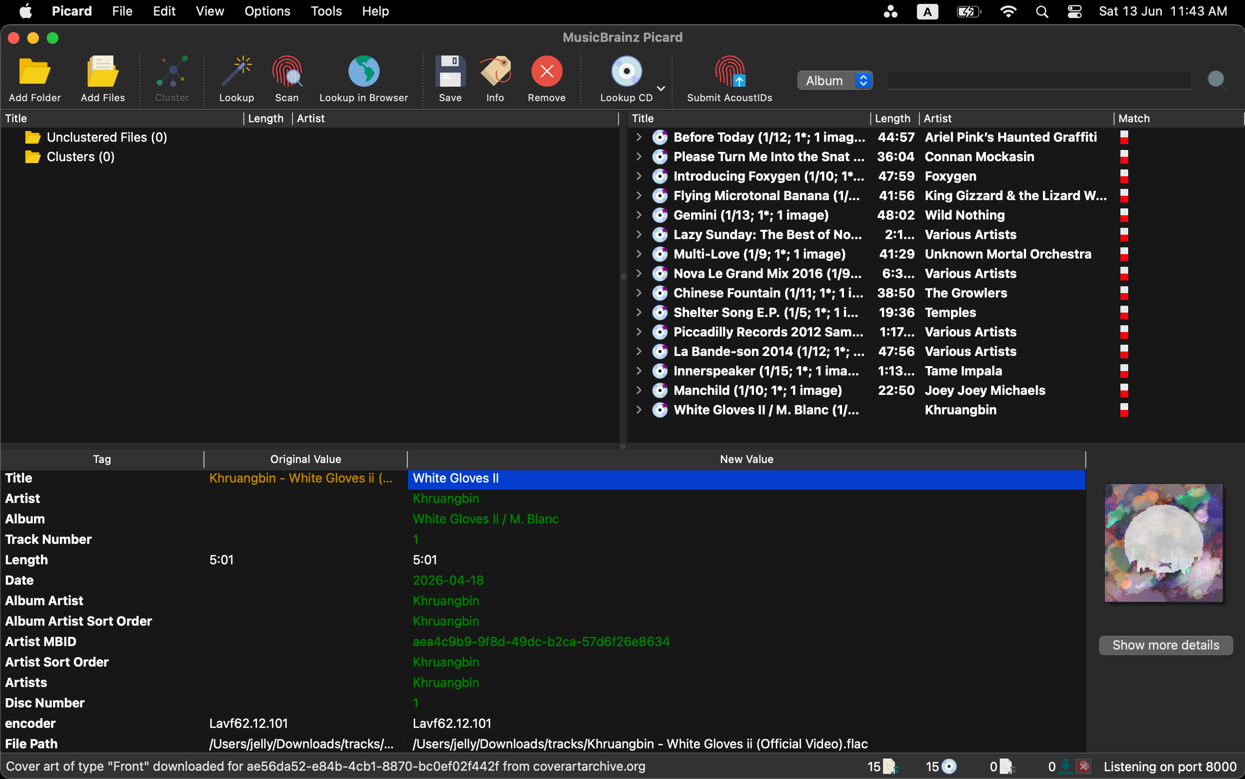Open the Lookup CD drive dropdown arrow
The height and width of the screenshot is (779, 1245).
pos(660,89)
